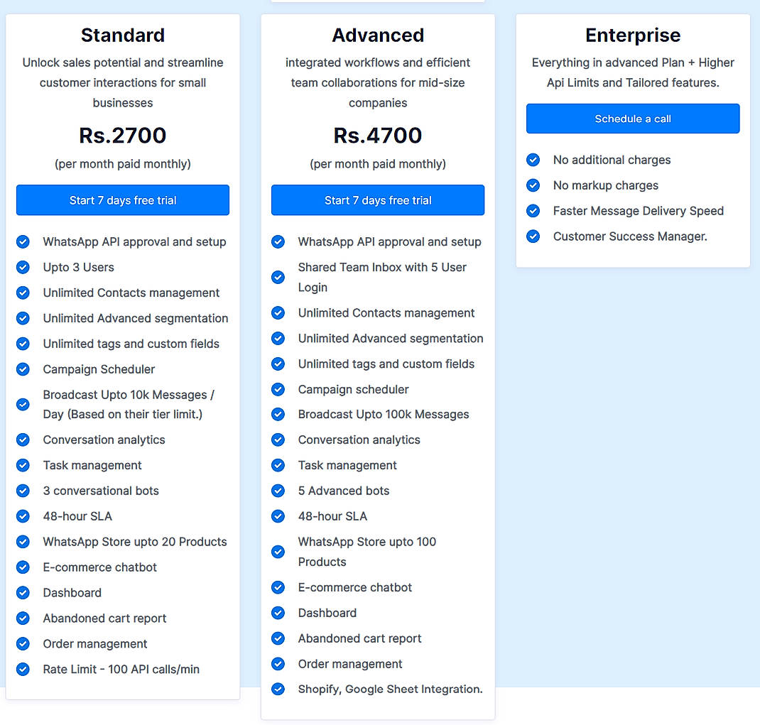Click the Faster Message Delivery Speed check icon
This screenshot has width=760, height=725.
pos(533,211)
